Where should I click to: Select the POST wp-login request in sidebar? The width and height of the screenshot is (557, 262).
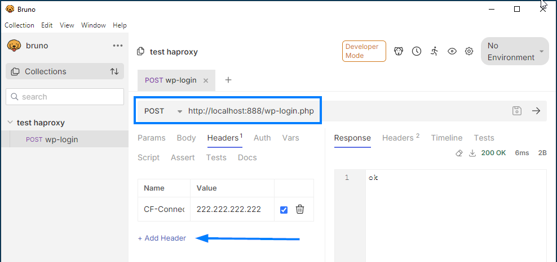(65, 139)
